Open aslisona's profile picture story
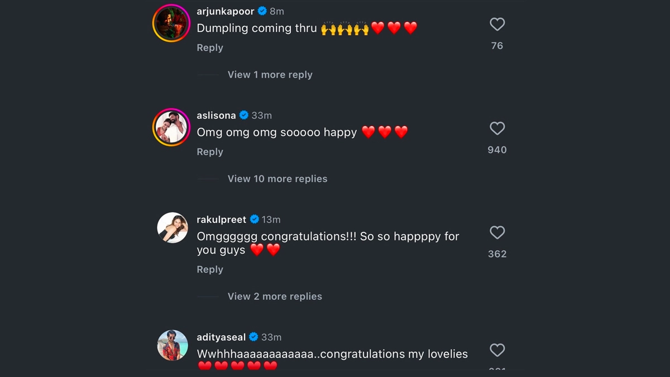This screenshot has height=377, width=670. click(171, 127)
